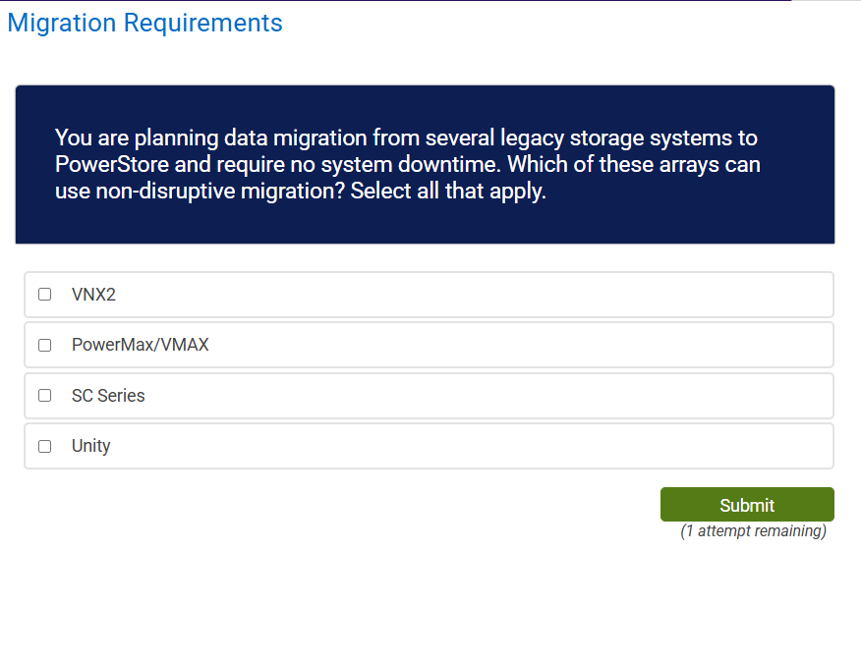Click the Migration Requirements heading

143,23
